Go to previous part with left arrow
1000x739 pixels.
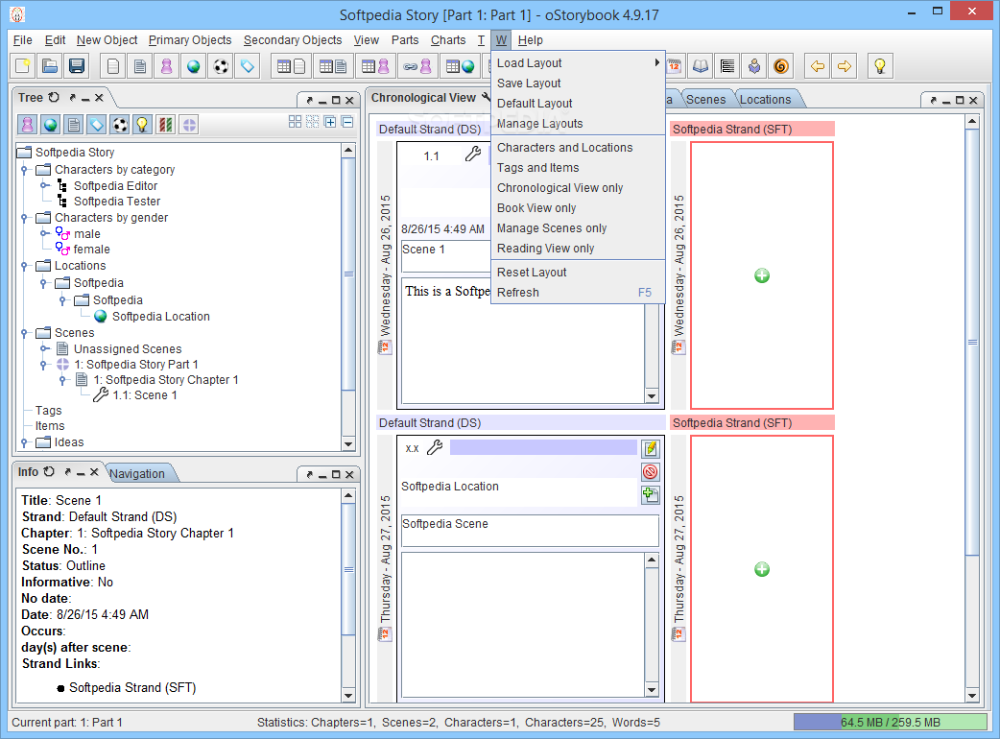[x=818, y=66]
